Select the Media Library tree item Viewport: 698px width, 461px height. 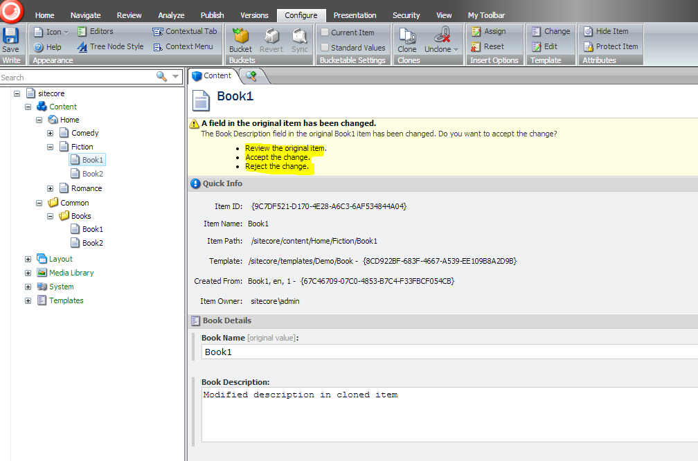[x=71, y=273]
